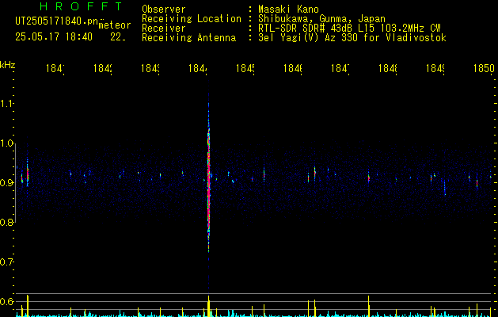Click the Observer label
The image size is (498, 317).
click(164, 10)
